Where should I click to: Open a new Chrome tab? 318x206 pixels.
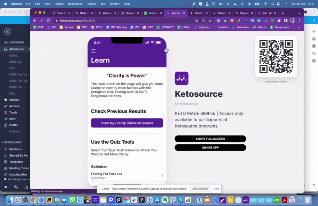point(283,13)
